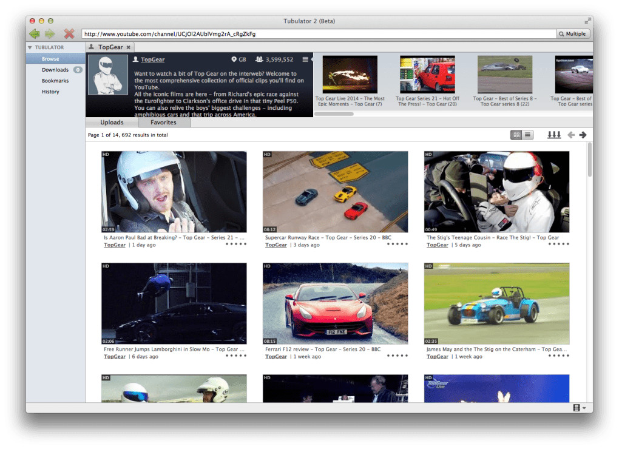Open Bookmarks in the sidebar

point(55,81)
